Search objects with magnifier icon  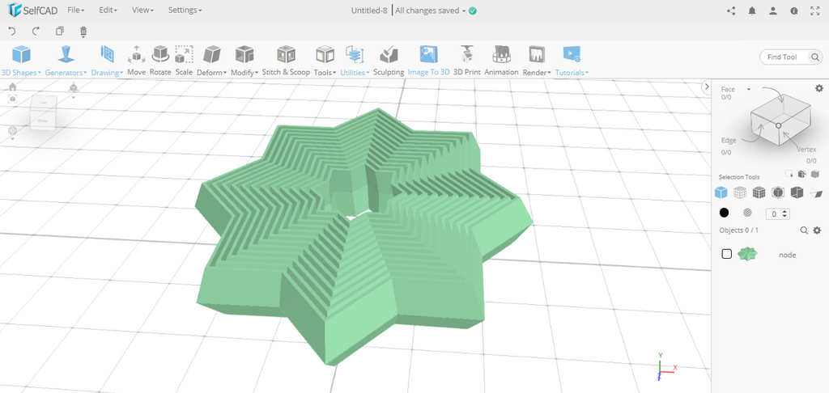click(804, 230)
